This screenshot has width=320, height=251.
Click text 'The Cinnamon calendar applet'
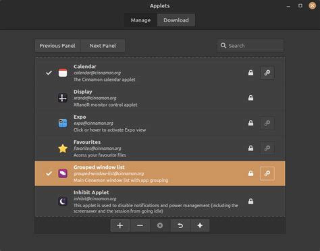pos(105,80)
